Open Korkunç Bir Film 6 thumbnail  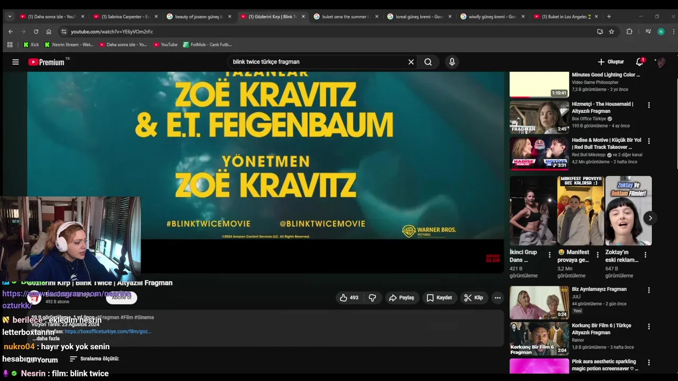tap(539, 339)
